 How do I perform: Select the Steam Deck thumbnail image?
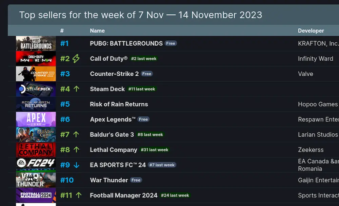click(36, 89)
